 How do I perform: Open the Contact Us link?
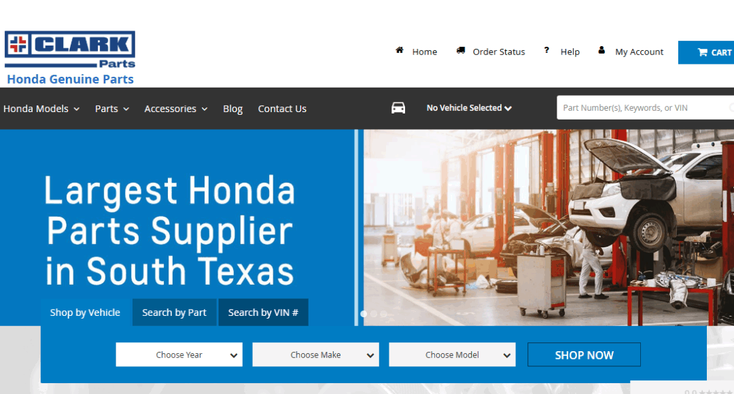[x=282, y=109]
